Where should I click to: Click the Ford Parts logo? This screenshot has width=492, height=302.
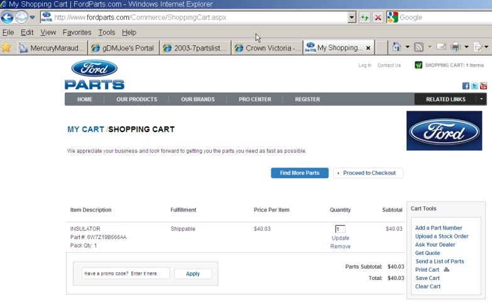click(x=94, y=75)
